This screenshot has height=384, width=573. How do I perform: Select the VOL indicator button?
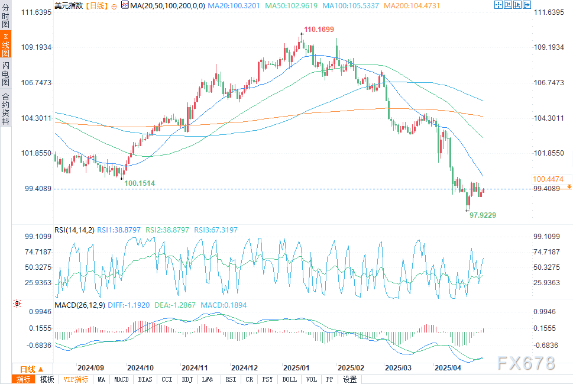pos(312,379)
